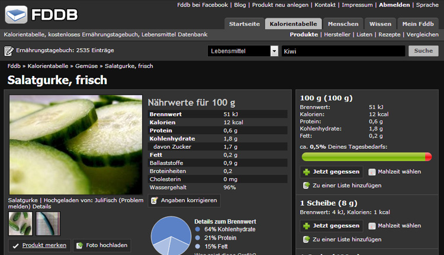Open the Menschen tab
The height and width of the screenshot is (255, 444).
[343, 24]
